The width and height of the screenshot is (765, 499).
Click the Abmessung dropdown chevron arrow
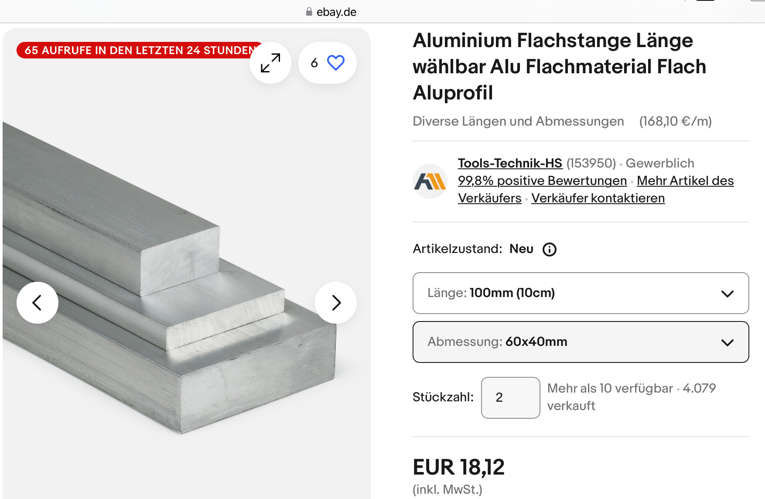pos(727,342)
